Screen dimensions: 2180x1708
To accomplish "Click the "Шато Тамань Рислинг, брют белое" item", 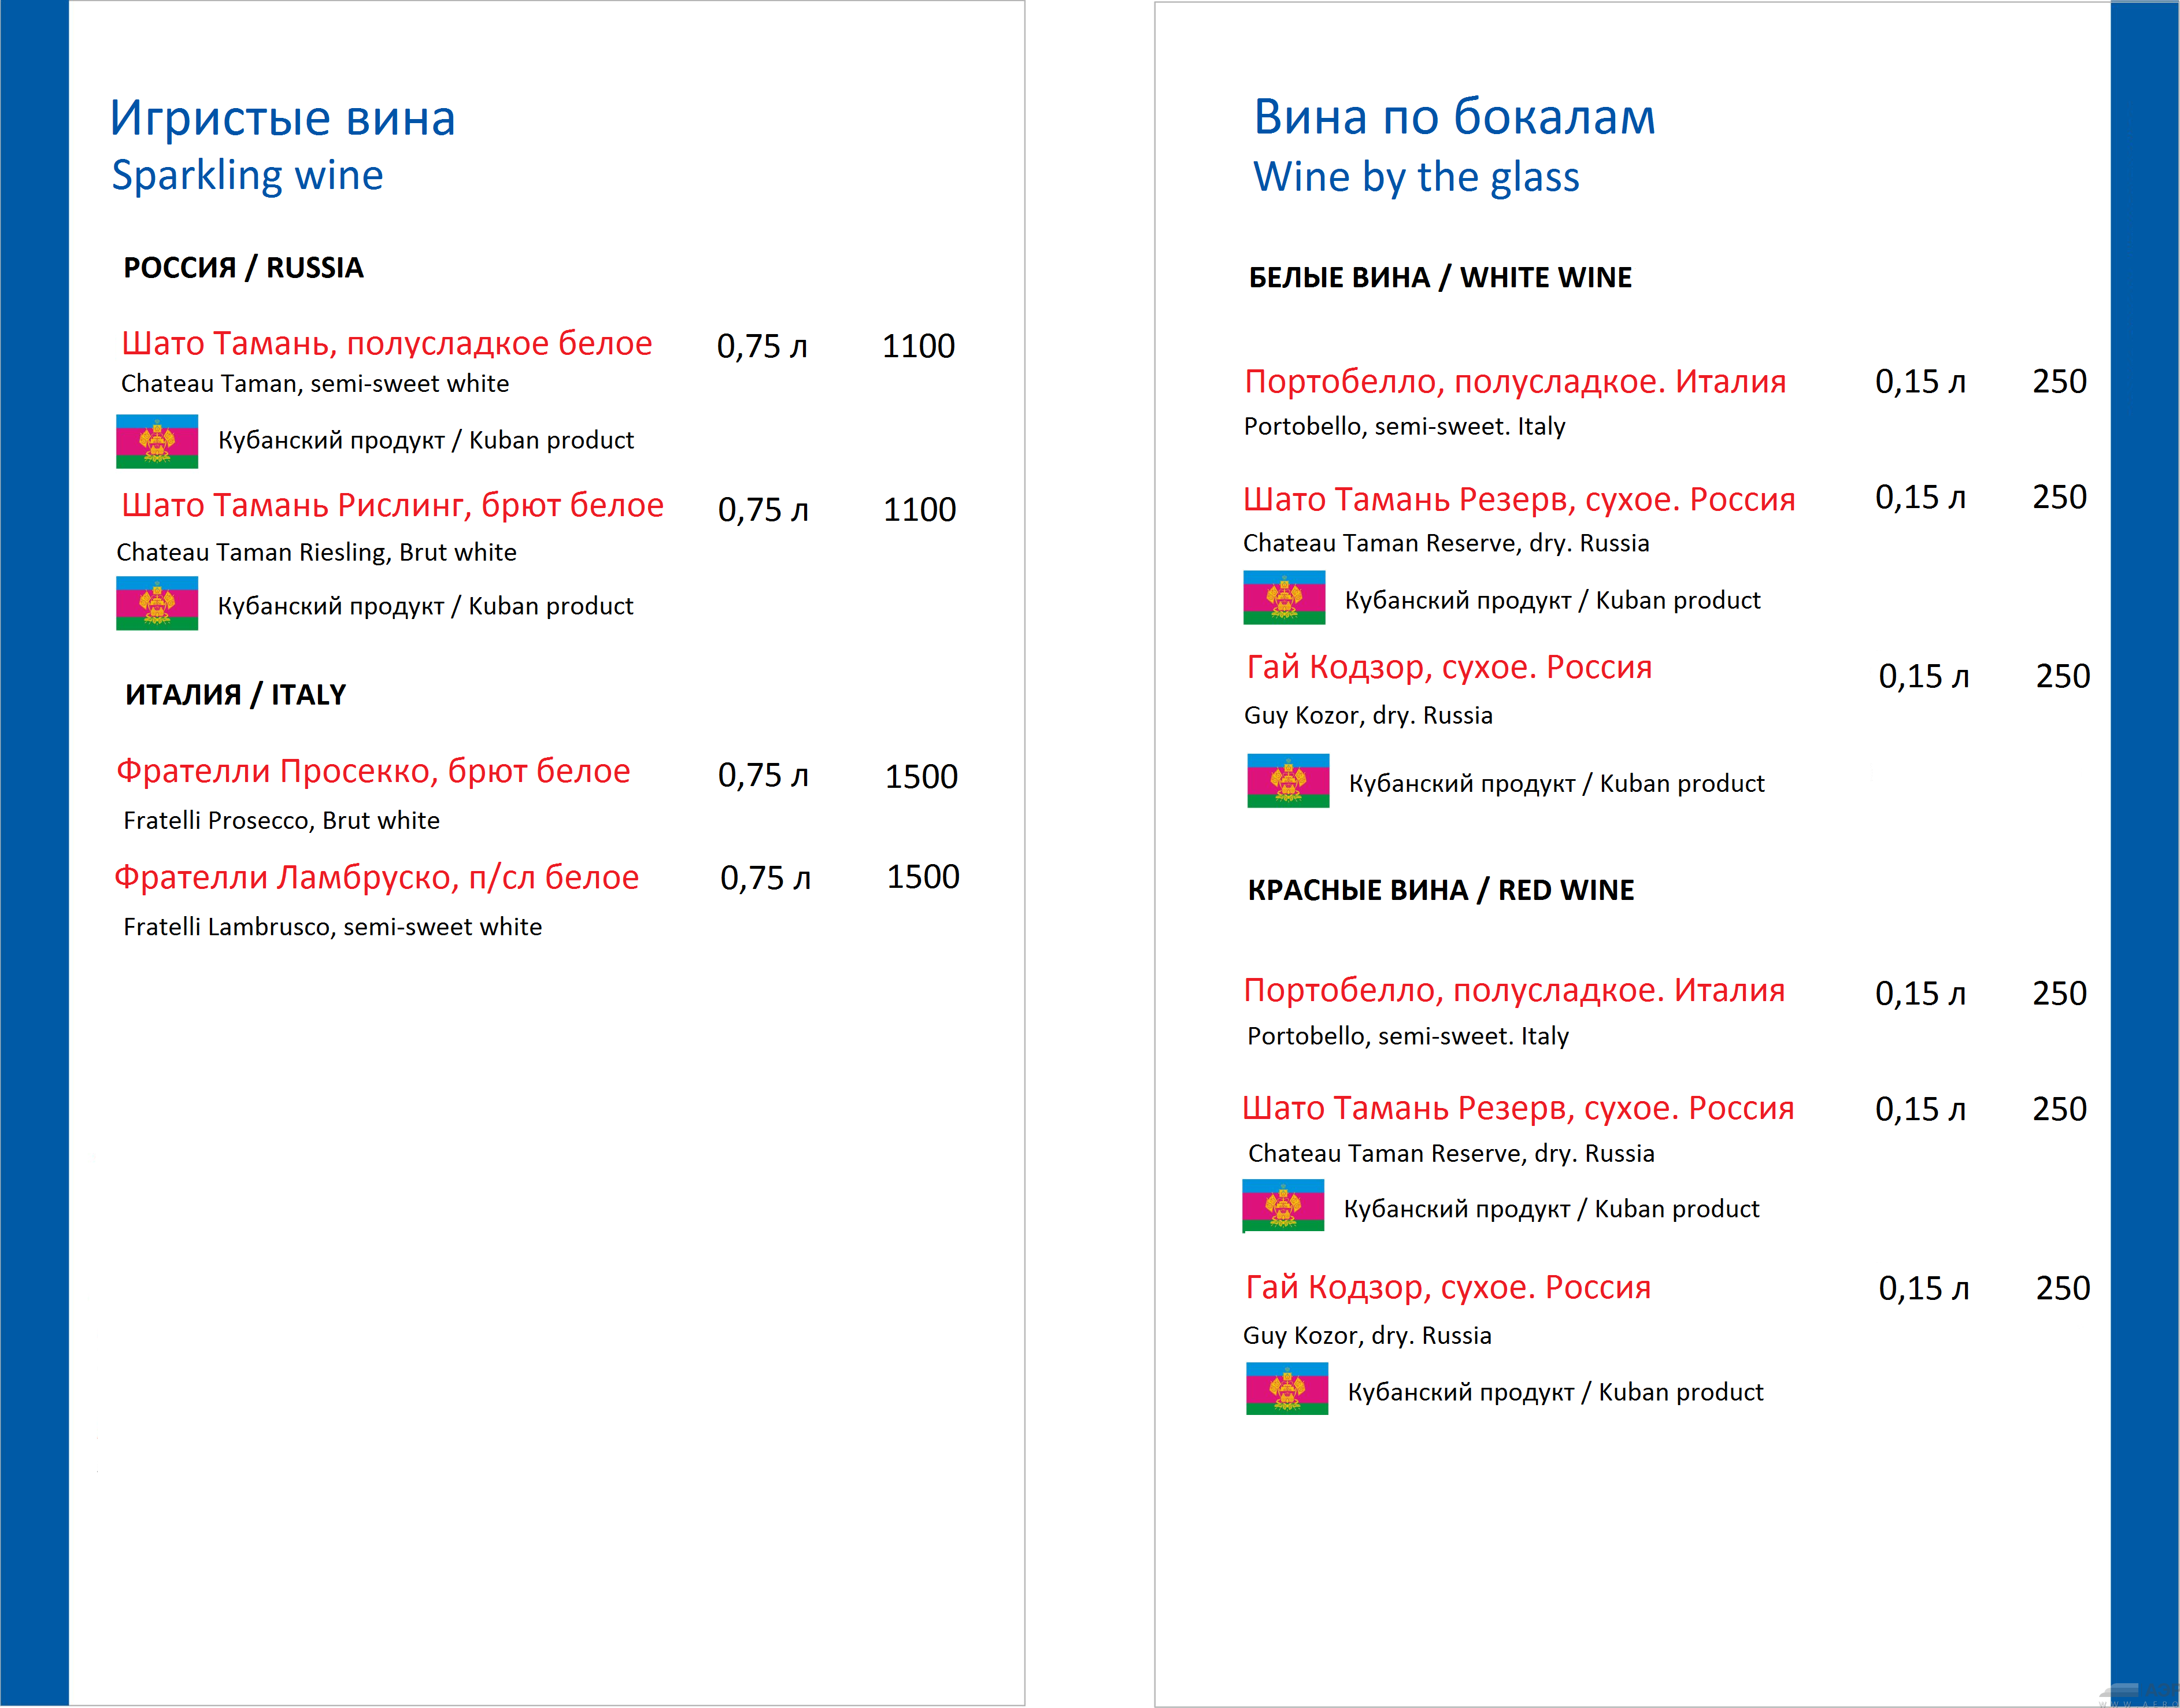I will 392,505.
